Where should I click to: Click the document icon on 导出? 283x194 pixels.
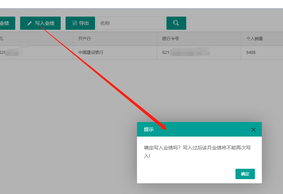pos(75,23)
